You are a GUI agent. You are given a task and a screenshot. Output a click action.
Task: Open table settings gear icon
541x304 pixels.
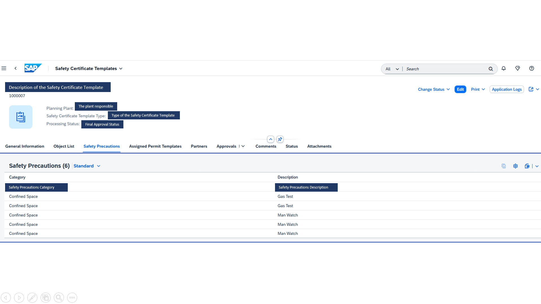[515, 166]
